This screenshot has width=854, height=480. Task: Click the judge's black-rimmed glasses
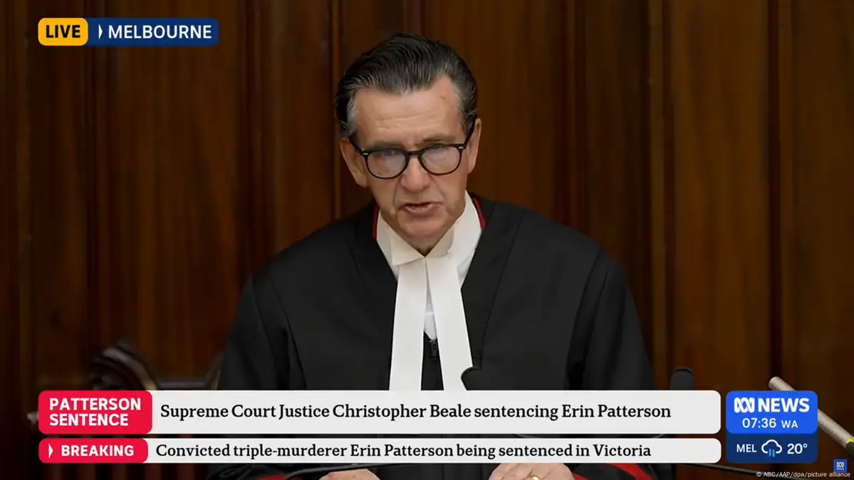(x=415, y=158)
